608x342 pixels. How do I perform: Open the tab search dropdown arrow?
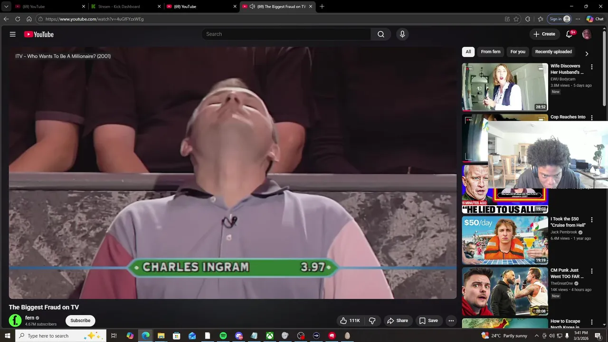click(x=6, y=7)
